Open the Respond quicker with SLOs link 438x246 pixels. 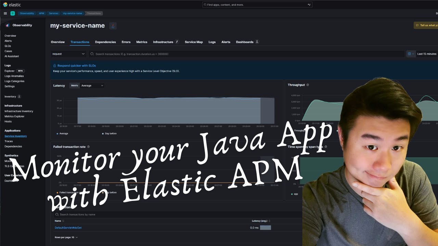coord(77,66)
